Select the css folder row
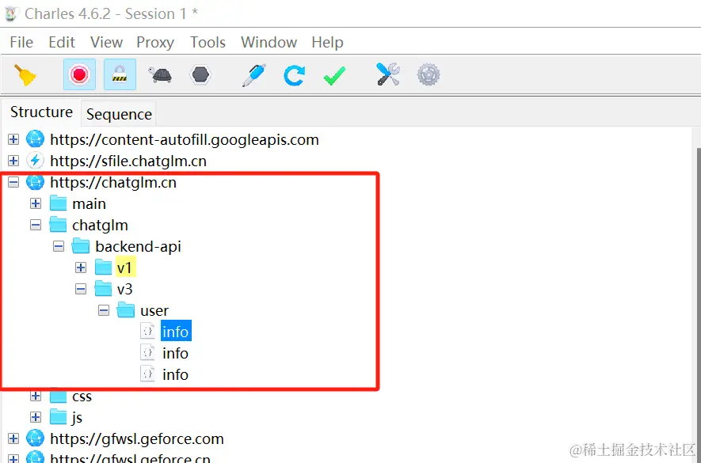This screenshot has width=701, height=463. [x=82, y=396]
